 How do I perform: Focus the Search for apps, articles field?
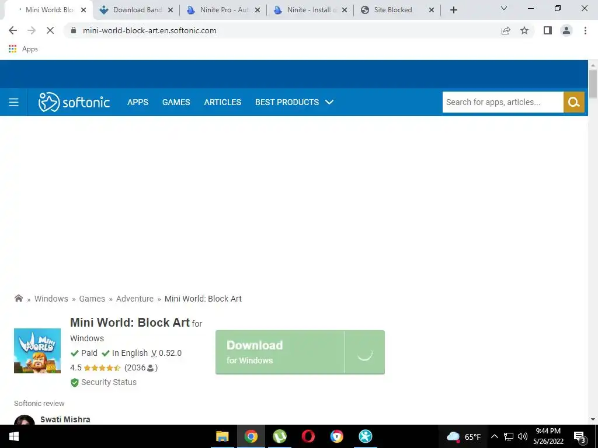[x=503, y=102]
